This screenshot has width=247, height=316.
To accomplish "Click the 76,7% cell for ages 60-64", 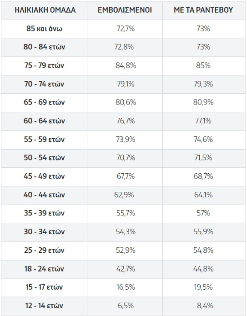I will click(126, 121).
